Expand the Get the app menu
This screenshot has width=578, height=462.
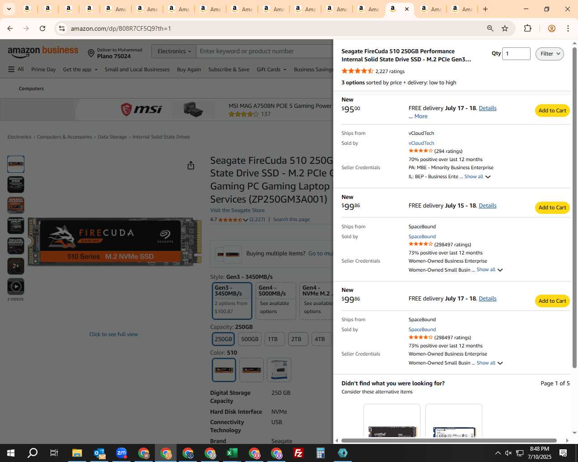click(x=80, y=69)
